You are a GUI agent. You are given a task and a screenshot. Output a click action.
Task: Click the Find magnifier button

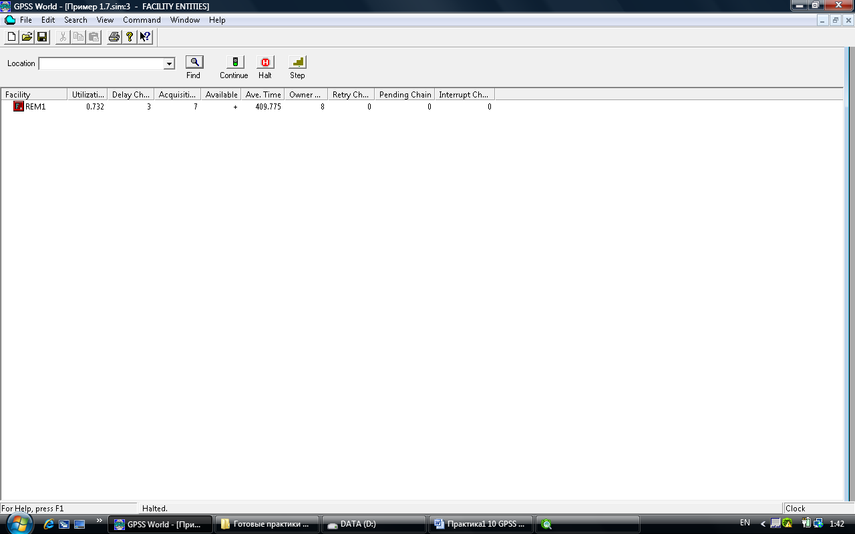pyautogui.click(x=194, y=62)
